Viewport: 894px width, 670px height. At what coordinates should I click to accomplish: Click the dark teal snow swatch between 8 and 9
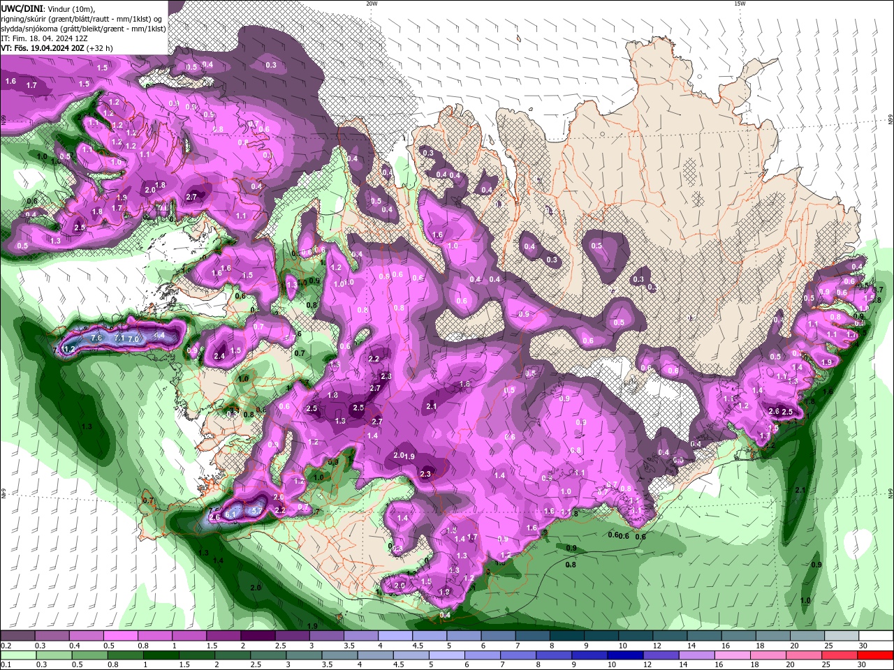(x=567, y=636)
